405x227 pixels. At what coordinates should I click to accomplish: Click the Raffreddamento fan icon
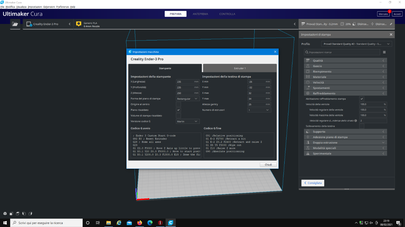point(308,93)
